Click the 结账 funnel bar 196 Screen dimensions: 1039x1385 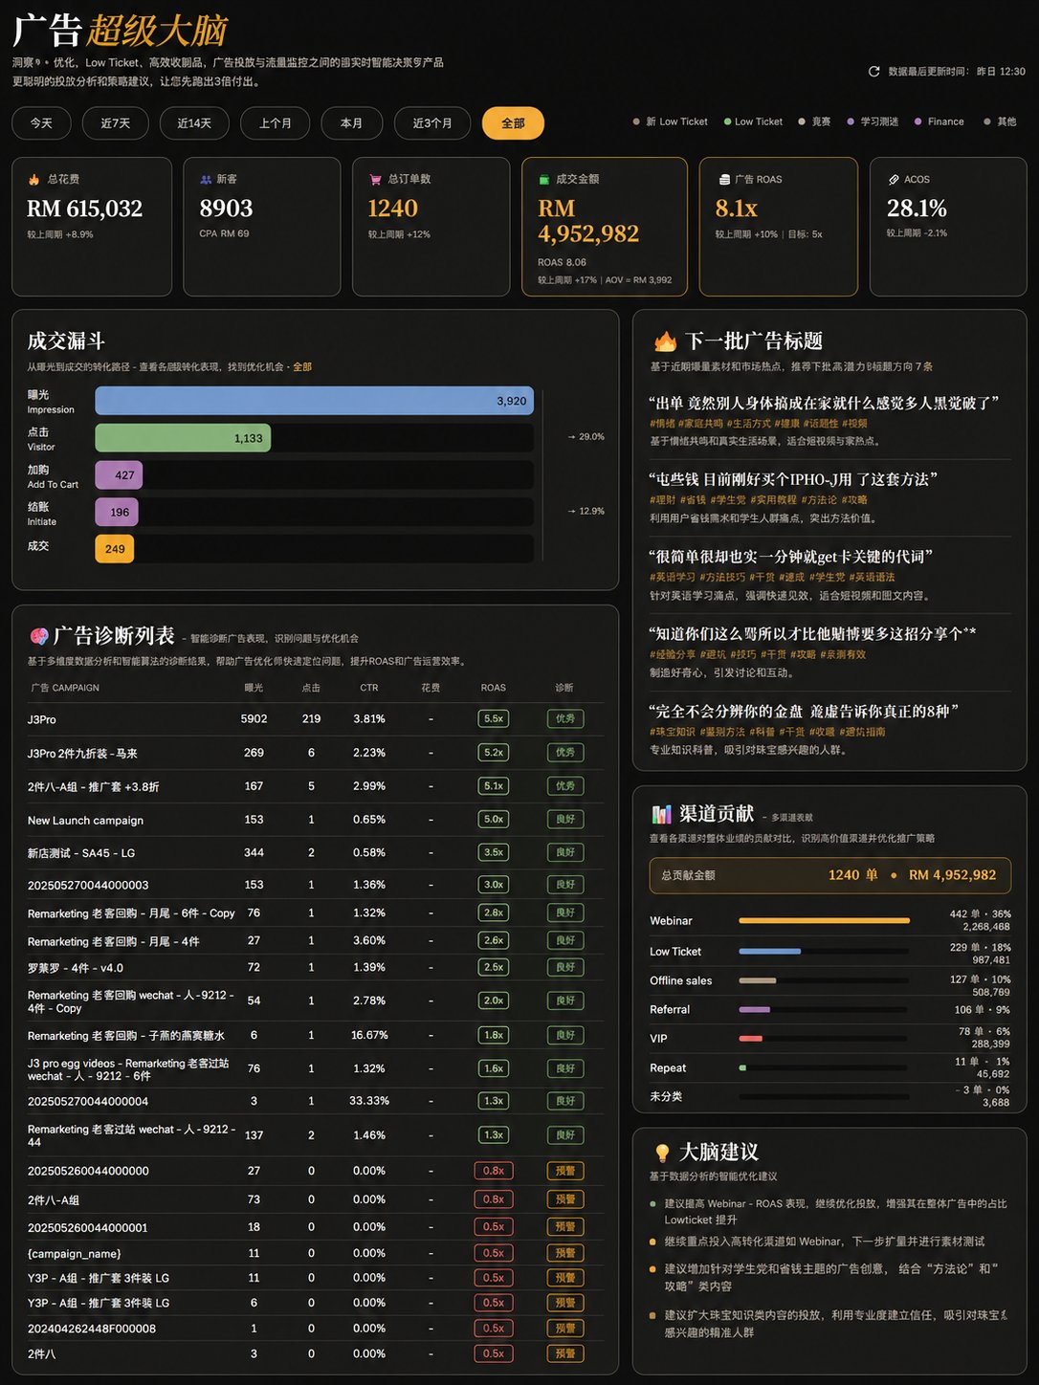pos(117,513)
